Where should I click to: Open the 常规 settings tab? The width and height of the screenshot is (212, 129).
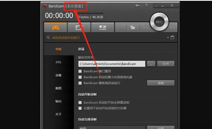click(58, 49)
